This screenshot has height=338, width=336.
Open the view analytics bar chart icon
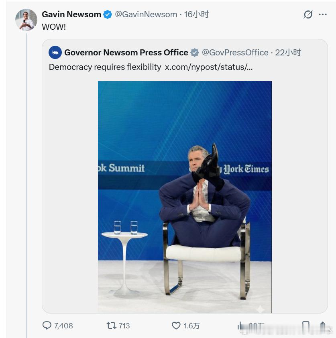pyautogui.click(x=241, y=326)
